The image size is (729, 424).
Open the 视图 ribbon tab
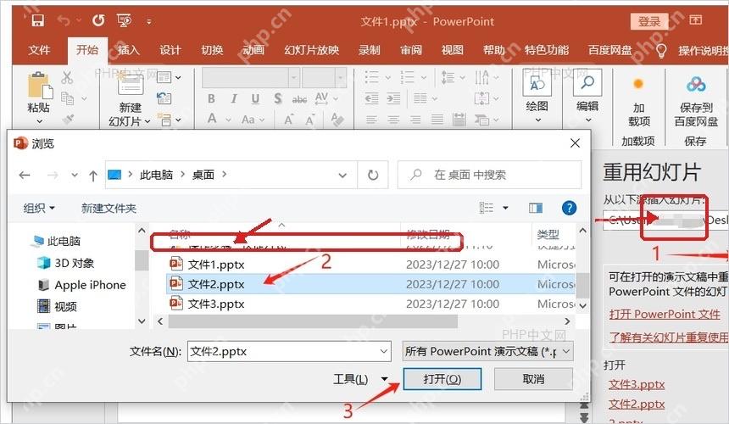[453, 50]
